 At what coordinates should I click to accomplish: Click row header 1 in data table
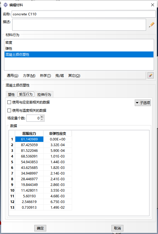pyautogui.click(x=12, y=139)
